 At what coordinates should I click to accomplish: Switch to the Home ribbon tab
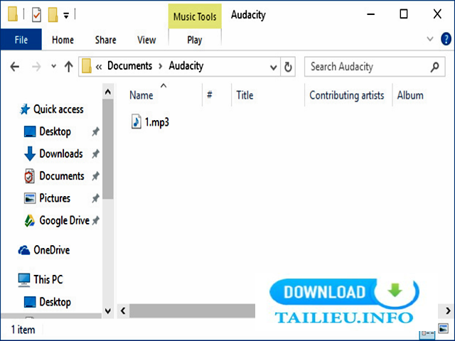tap(63, 40)
